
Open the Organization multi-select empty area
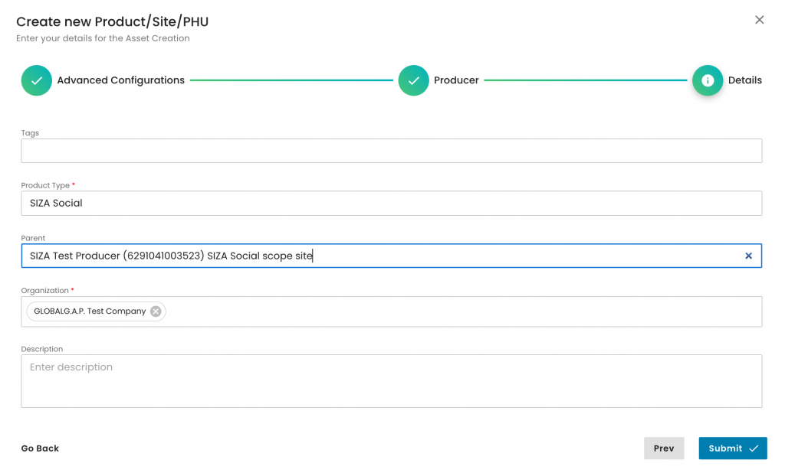click(460, 311)
